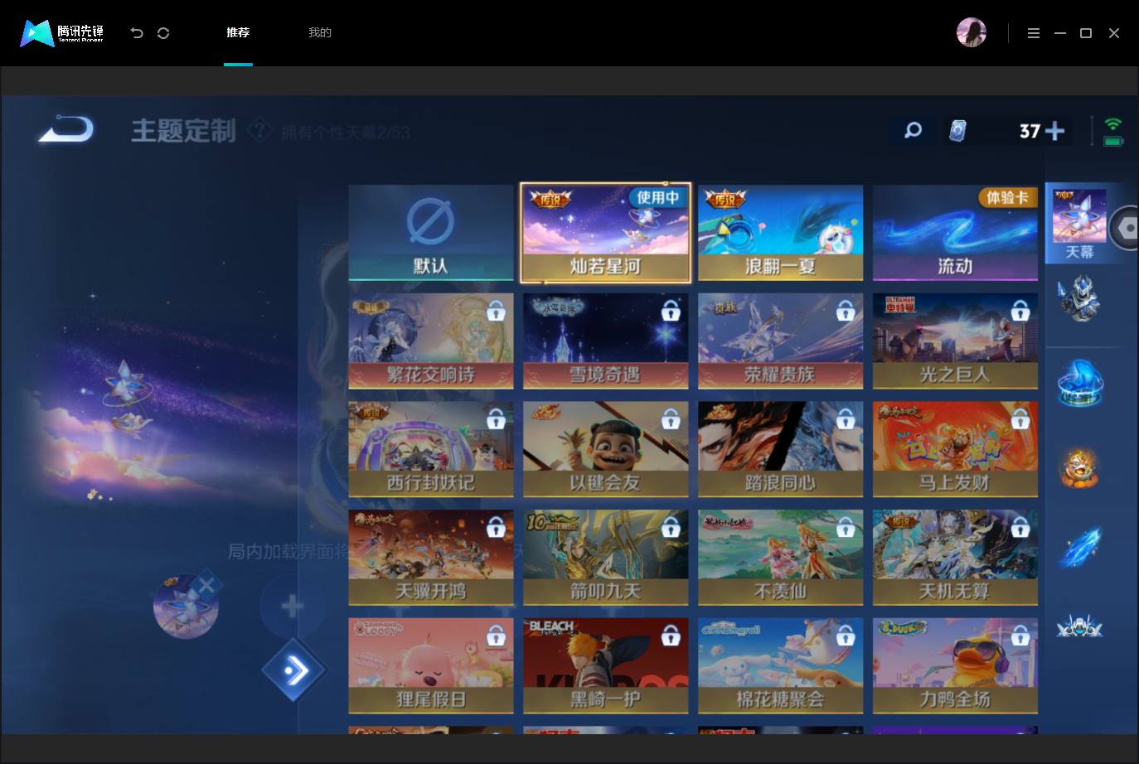Switch to the 我的 tab

click(x=320, y=33)
